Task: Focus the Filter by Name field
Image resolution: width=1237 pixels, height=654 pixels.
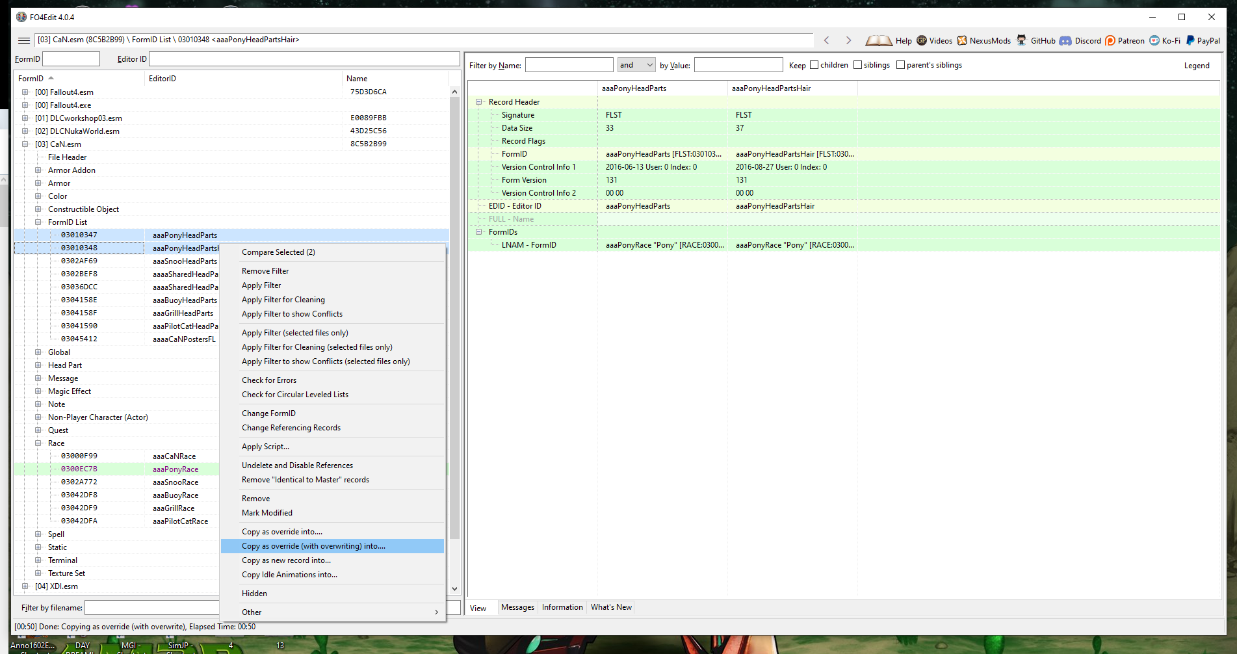Action: 569,65
